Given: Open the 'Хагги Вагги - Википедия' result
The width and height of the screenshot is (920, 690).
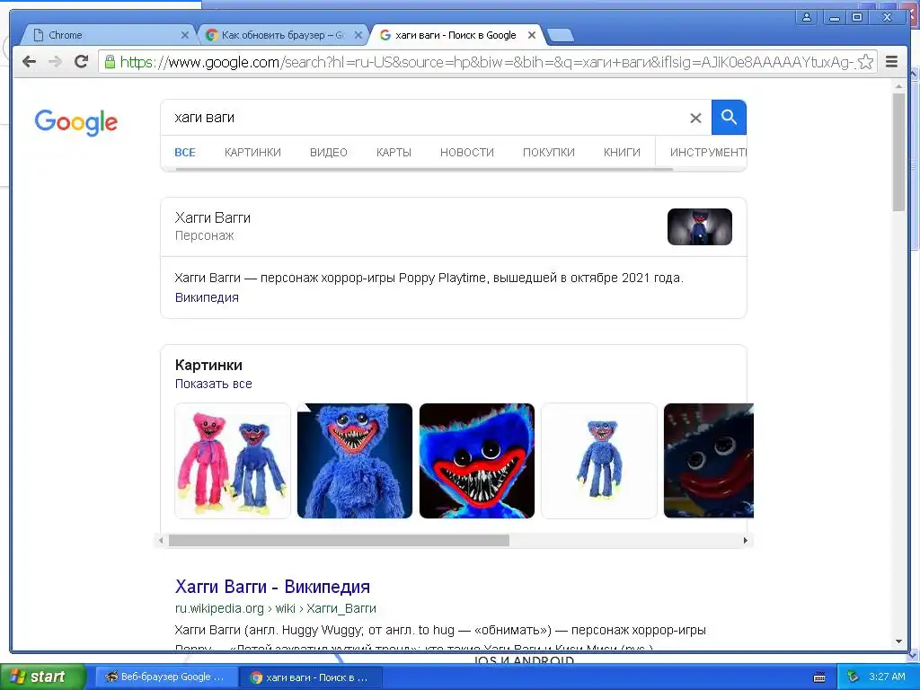Looking at the screenshot, I should pos(272,586).
